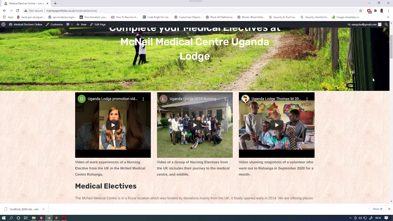The height and width of the screenshot is (221, 393).
Task: Open the red recorder app in the taskbar
Action: [x=64, y=218]
